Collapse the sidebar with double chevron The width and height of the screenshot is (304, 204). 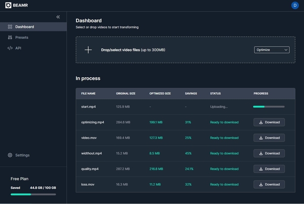[58, 17]
